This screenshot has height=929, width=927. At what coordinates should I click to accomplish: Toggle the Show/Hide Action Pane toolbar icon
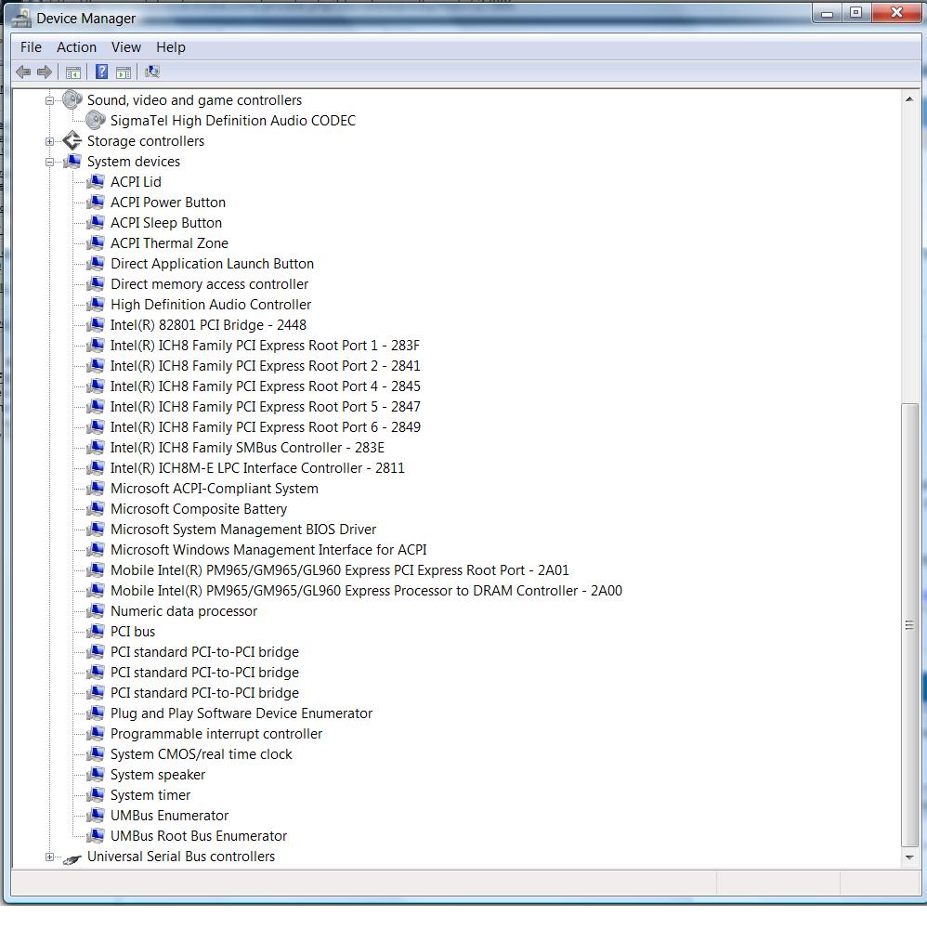point(124,72)
